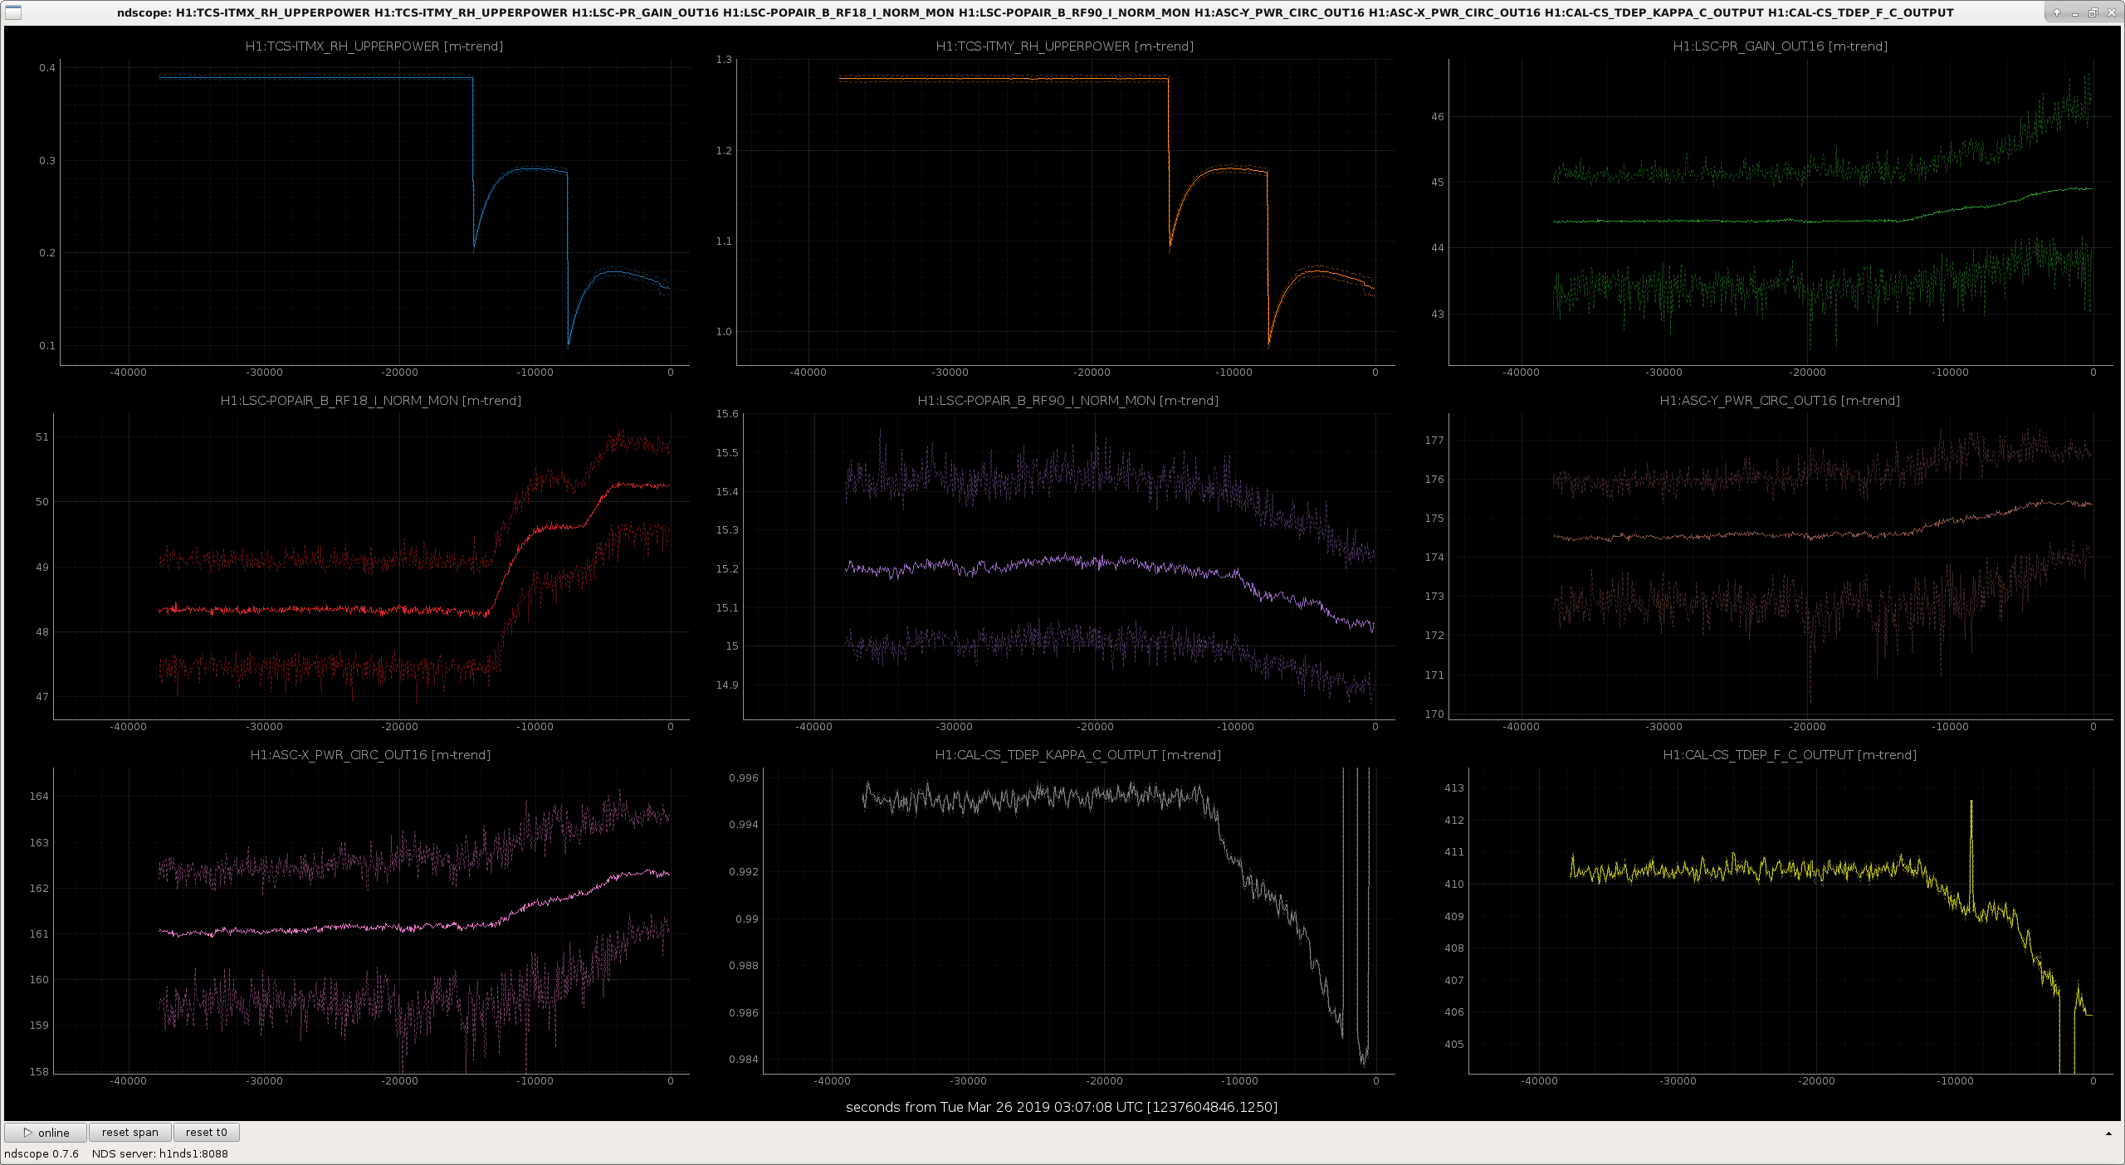Image resolution: width=2125 pixels, height=1165 pixels.
Task: Minimize the ndscope window
Action: 2074,12
